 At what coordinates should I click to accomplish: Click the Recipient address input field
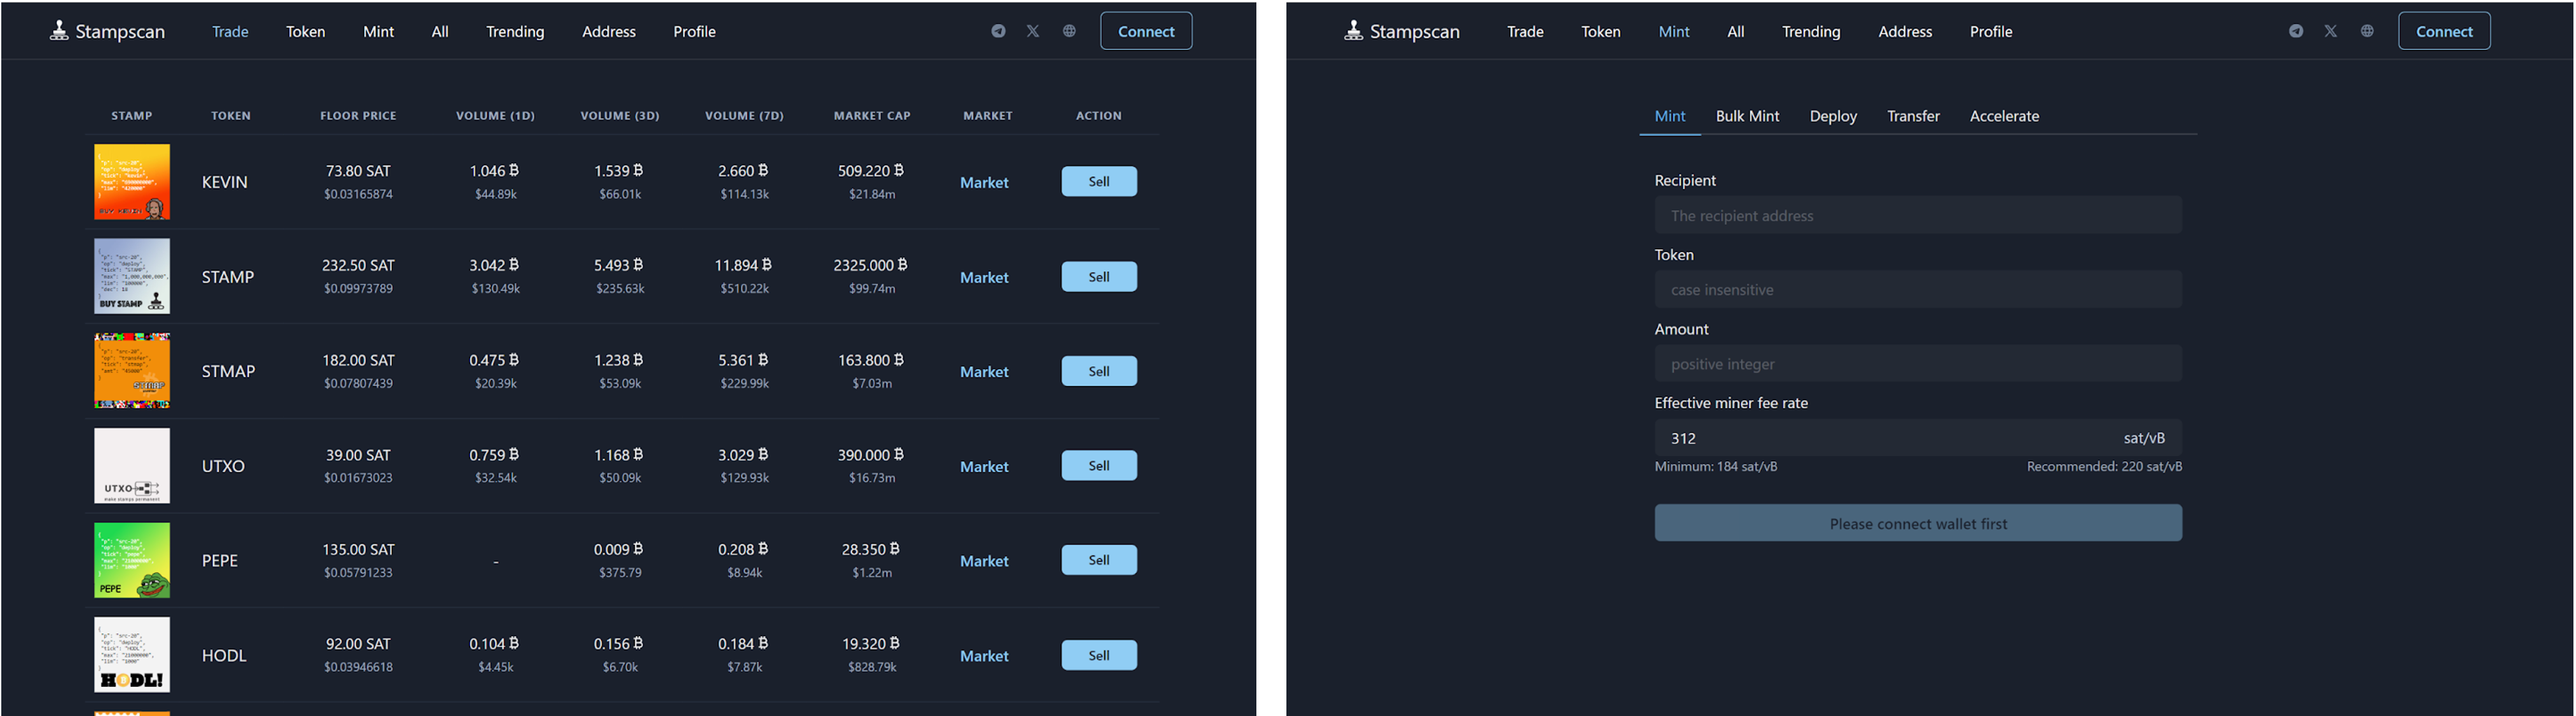[x=1917, y=215]
